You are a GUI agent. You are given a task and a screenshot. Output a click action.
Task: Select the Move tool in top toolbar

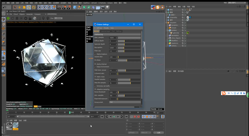coord(20,7)
